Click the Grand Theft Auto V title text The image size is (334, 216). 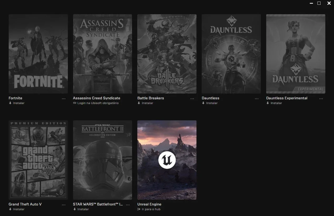tap(25, 204)
